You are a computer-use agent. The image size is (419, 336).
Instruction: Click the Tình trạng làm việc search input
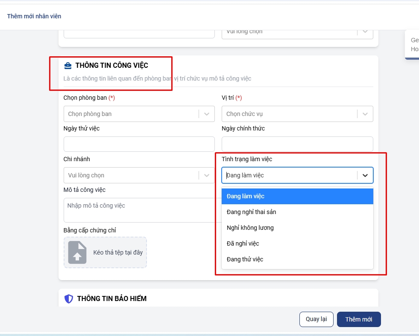click(x=289, y=175)
